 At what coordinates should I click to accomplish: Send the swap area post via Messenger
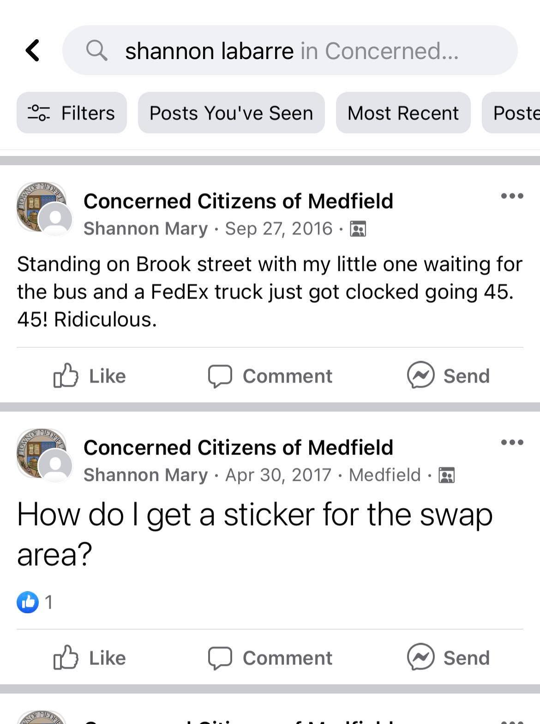[x=448, y=658]
